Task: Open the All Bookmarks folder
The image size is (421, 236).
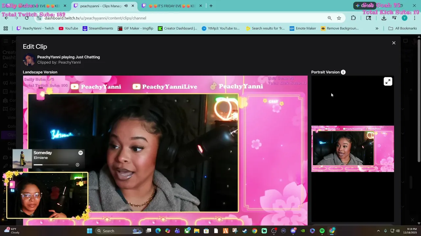Action: coord(403,29)
